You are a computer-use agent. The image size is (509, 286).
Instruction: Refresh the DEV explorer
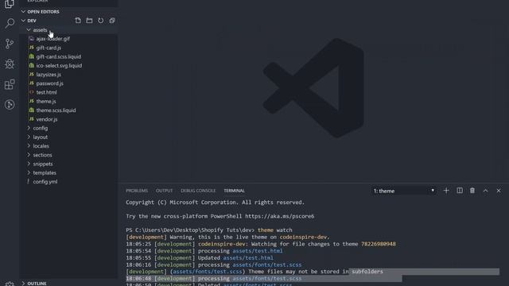(101, 21)
